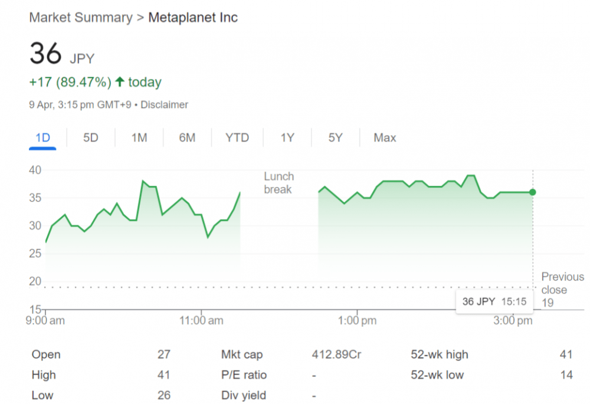Click the Market Summary breadcrumb link
590x404 pixels.
pyautogui.click(x=81, y=17)
